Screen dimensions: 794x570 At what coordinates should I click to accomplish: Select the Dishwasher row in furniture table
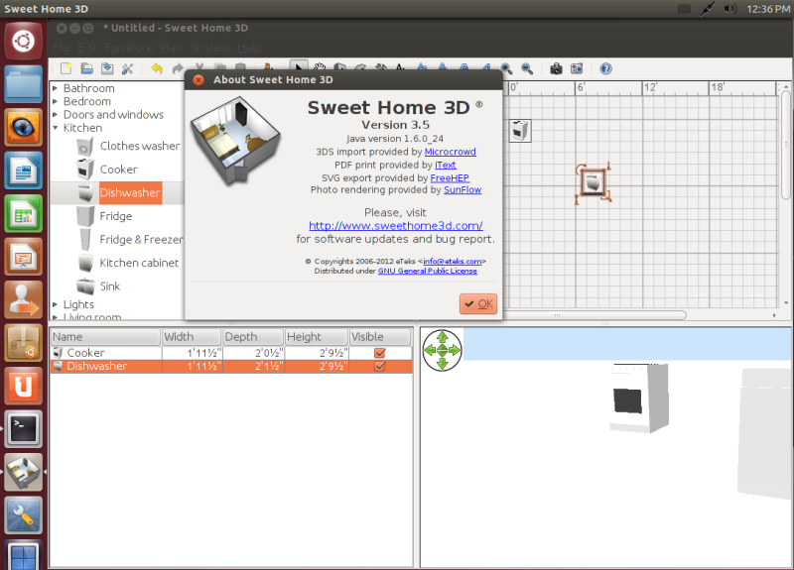[x=231, y=366]
